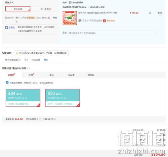Click the 京东物流 red logo icon

pyautogui.click(x=104, y=21)
